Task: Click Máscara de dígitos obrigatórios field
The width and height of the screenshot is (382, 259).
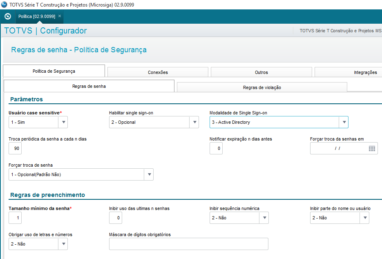Action: (189, 244)
